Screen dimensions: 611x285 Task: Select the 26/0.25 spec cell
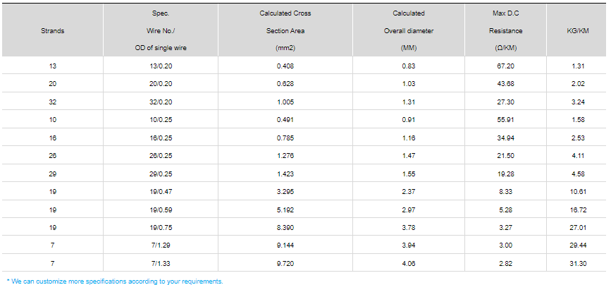point(161,155)
